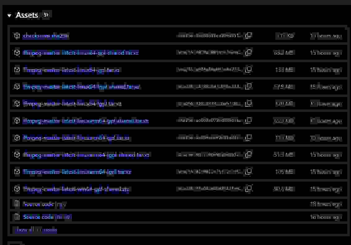Select the sha256 hash text in win64-gpl-shared.zip row
Screen dimensions: 351x245
pyautogui.click(x=209, y=189)
